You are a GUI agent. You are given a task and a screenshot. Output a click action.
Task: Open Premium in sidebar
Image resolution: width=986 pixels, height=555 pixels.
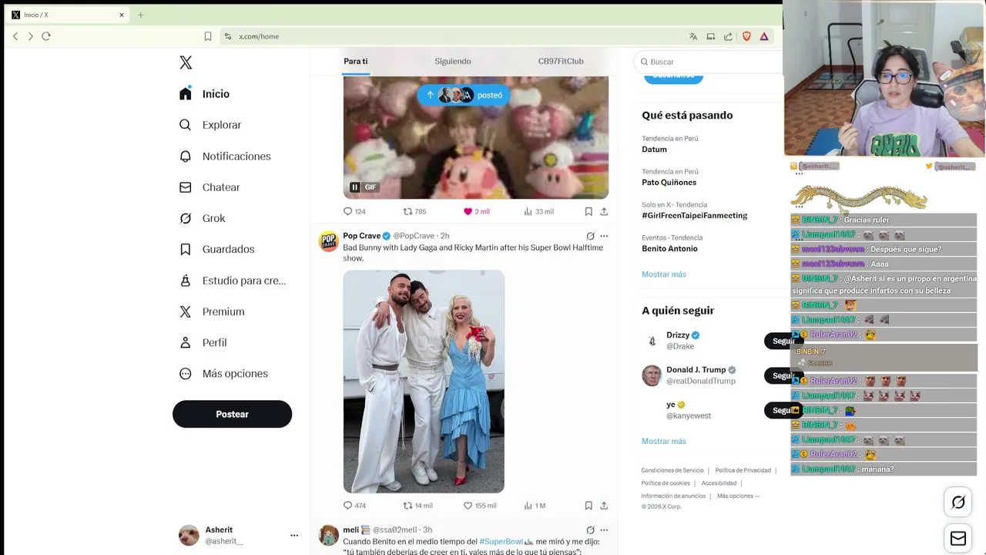coord(211,311)
